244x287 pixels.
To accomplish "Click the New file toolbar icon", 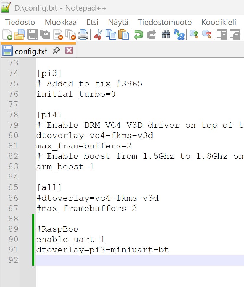I will (7, 34).
